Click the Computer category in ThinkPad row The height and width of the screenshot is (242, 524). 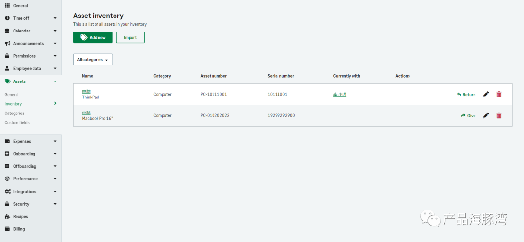(163, 95)
